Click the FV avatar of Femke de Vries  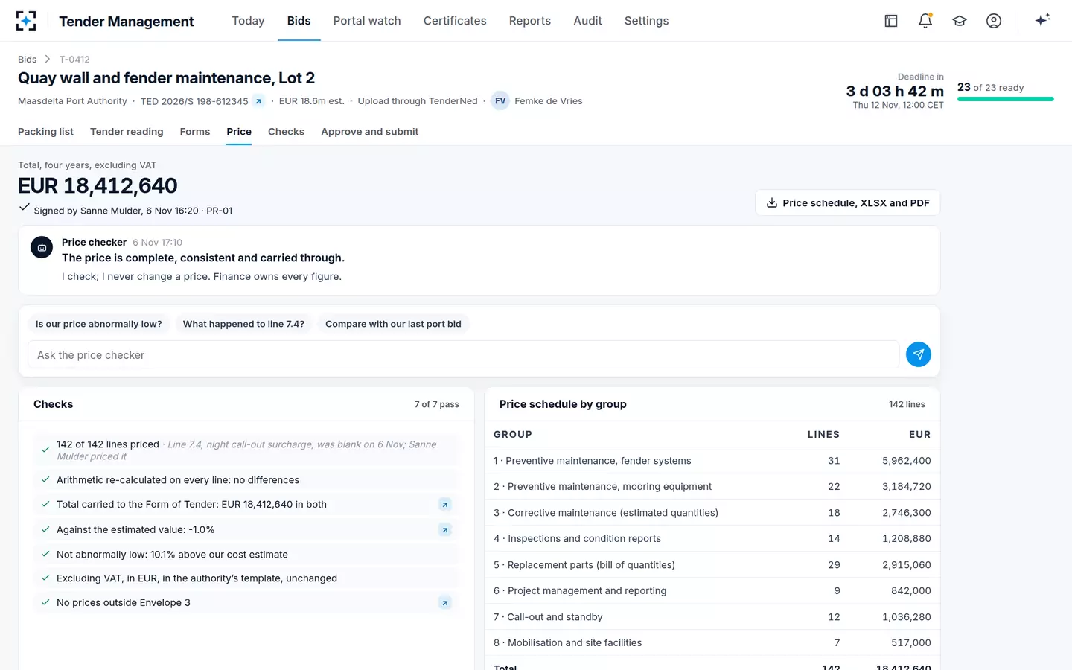click(500, 101)
